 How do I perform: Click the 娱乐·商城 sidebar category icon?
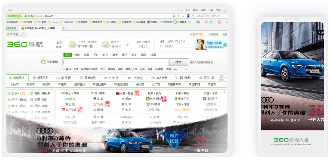pos(32,106)
